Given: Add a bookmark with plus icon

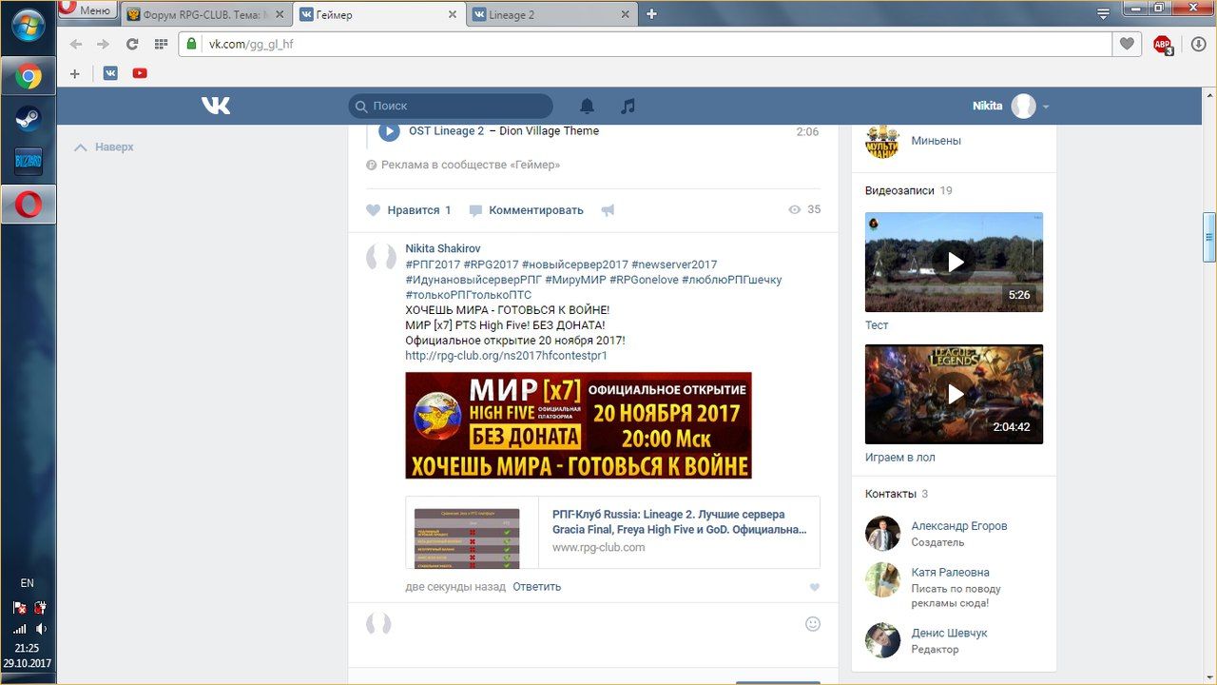Looking at the screenshot, I should point(75,73).
